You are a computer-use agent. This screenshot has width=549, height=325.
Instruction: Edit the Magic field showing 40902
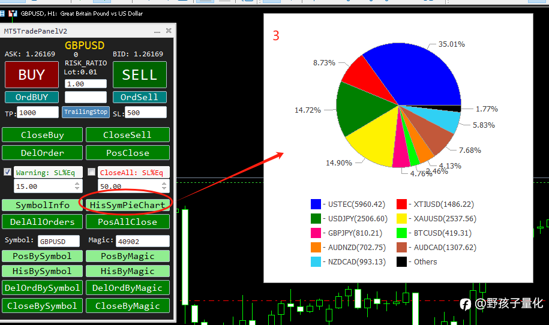143,242
